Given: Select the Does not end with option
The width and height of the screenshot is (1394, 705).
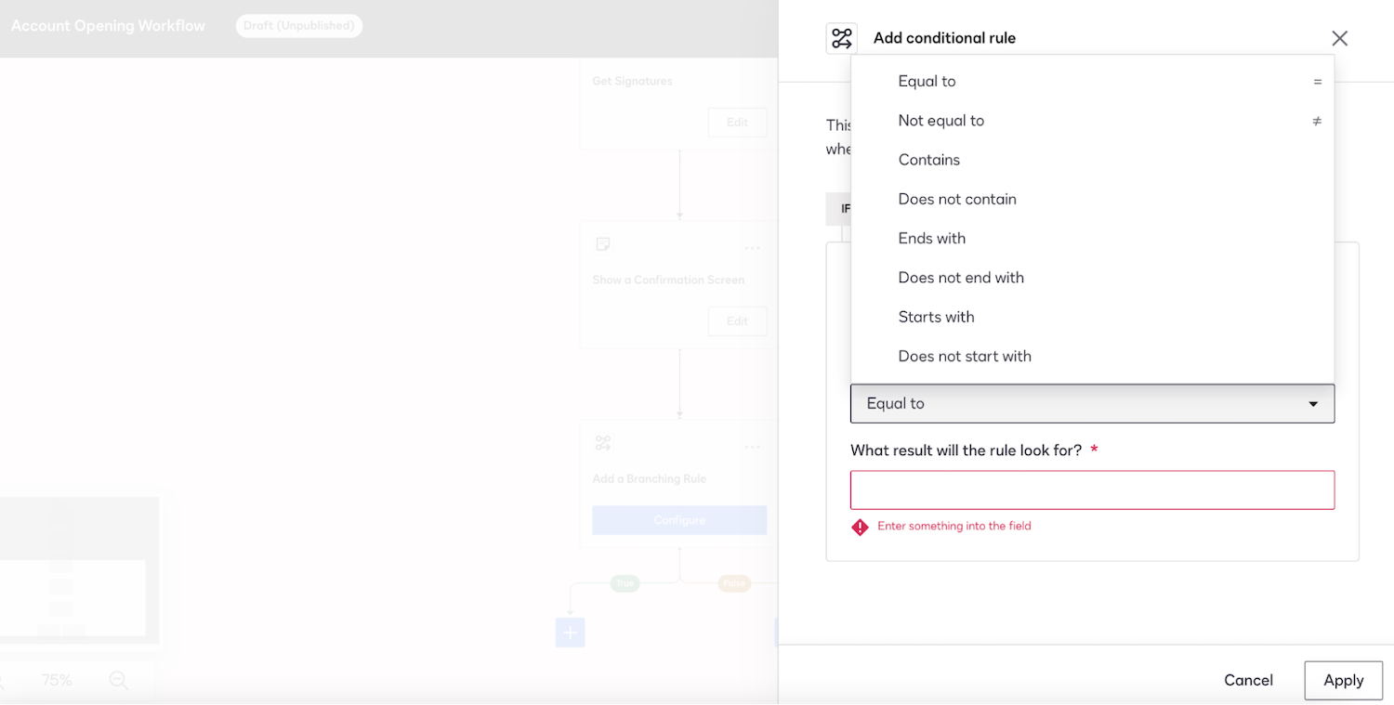Looking at the screenshot, I should 961,277.
